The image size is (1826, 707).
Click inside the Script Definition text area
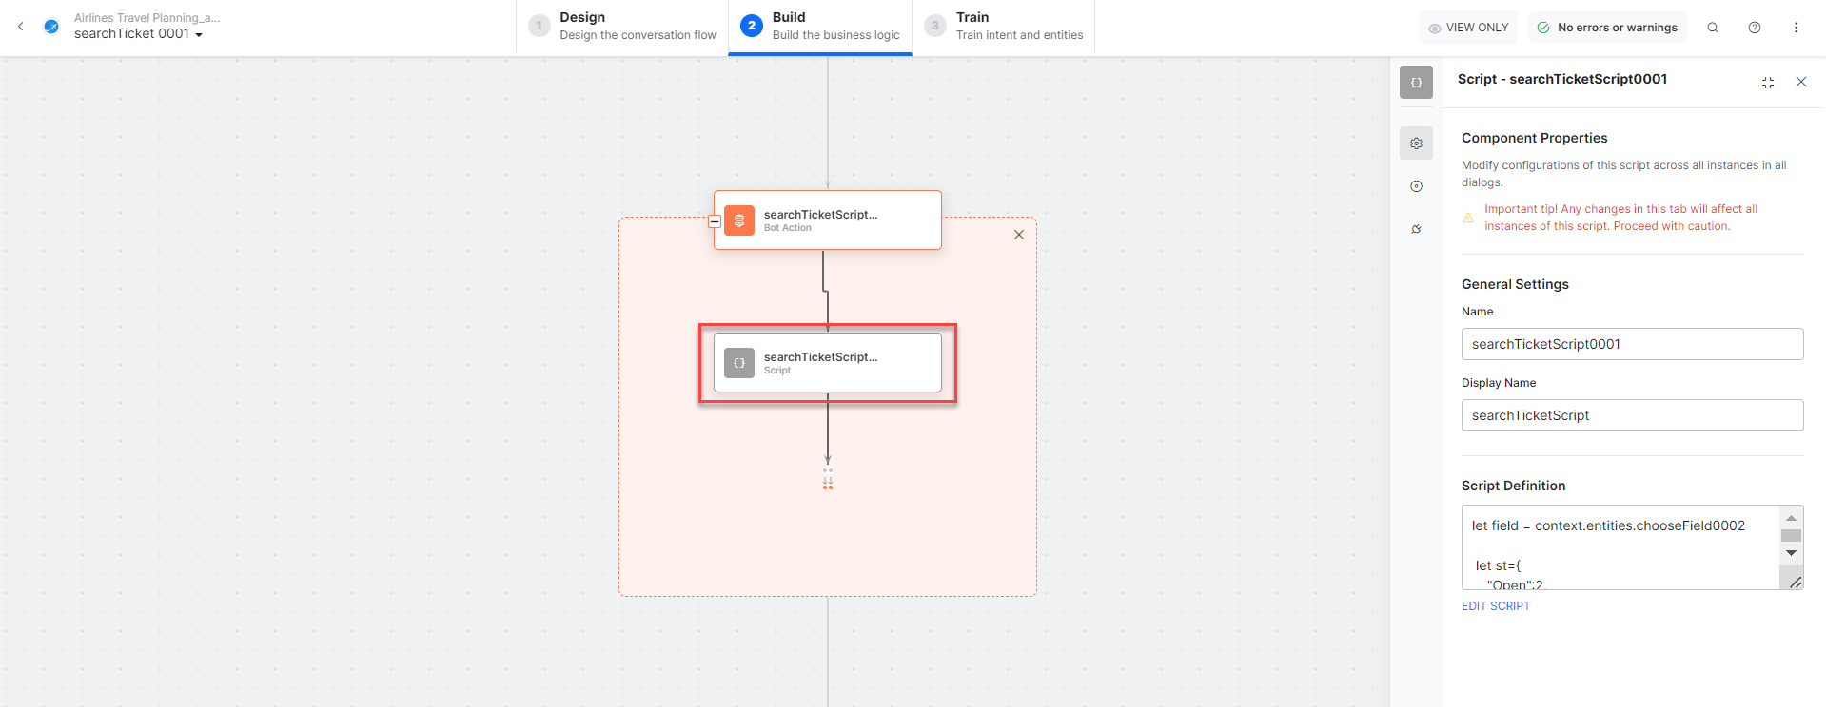click(1620, 547)
